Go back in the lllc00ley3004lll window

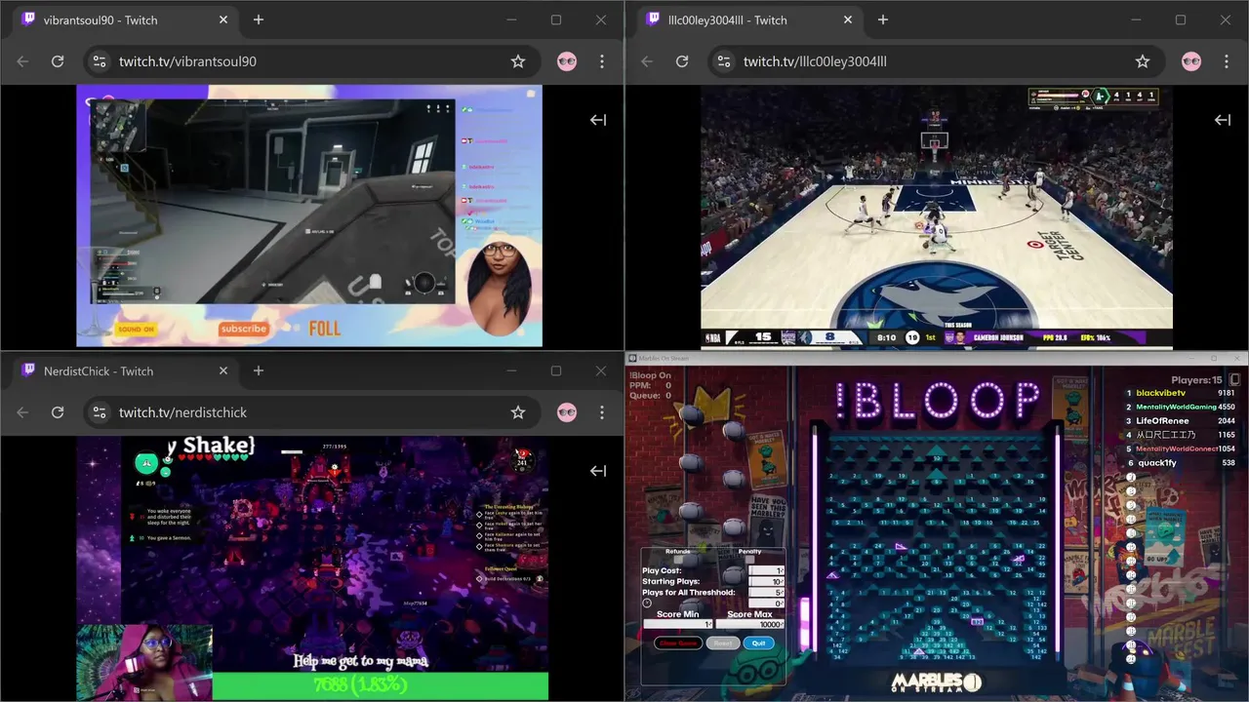[647, 61]
